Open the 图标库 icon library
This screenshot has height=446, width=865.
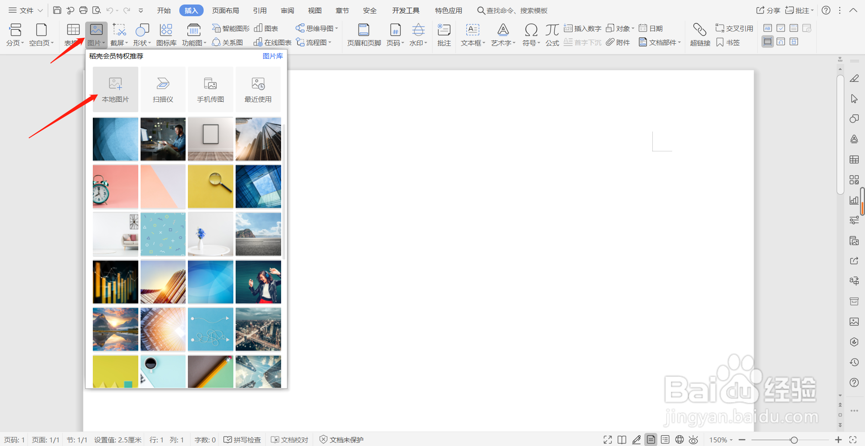tap(166, 35)
